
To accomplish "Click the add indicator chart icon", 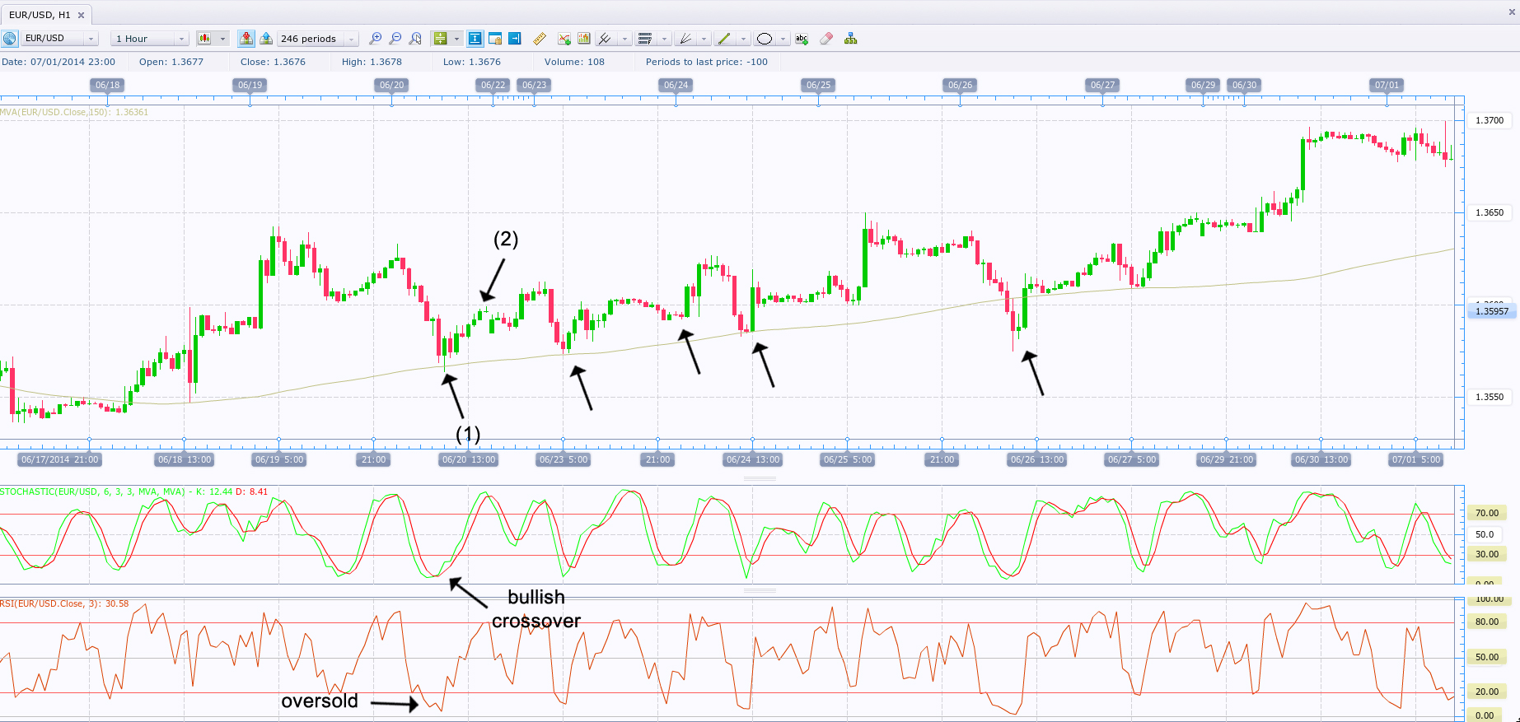I will pyautogui.click(x=564, y=39).
